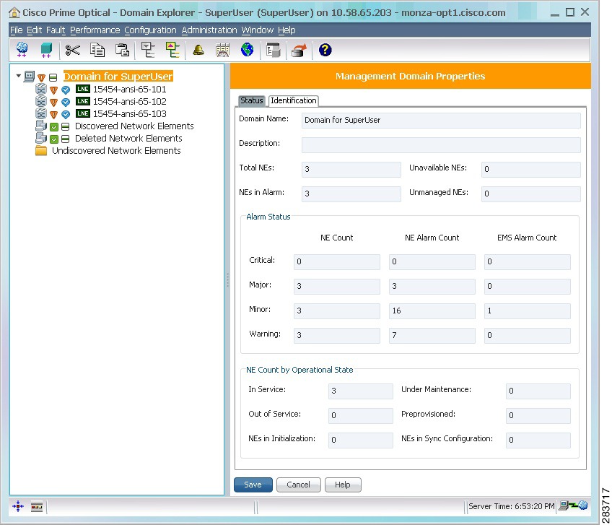
Task: Click the red arrow database icon
Action: (x=299, y=50)
